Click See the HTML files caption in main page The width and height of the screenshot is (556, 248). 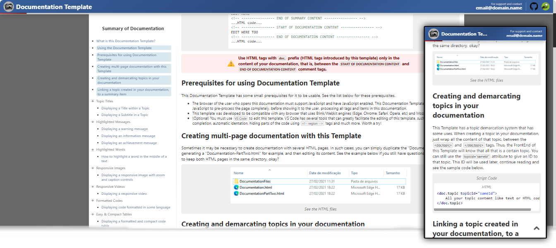pyautogui.click(x=320, y=209)
